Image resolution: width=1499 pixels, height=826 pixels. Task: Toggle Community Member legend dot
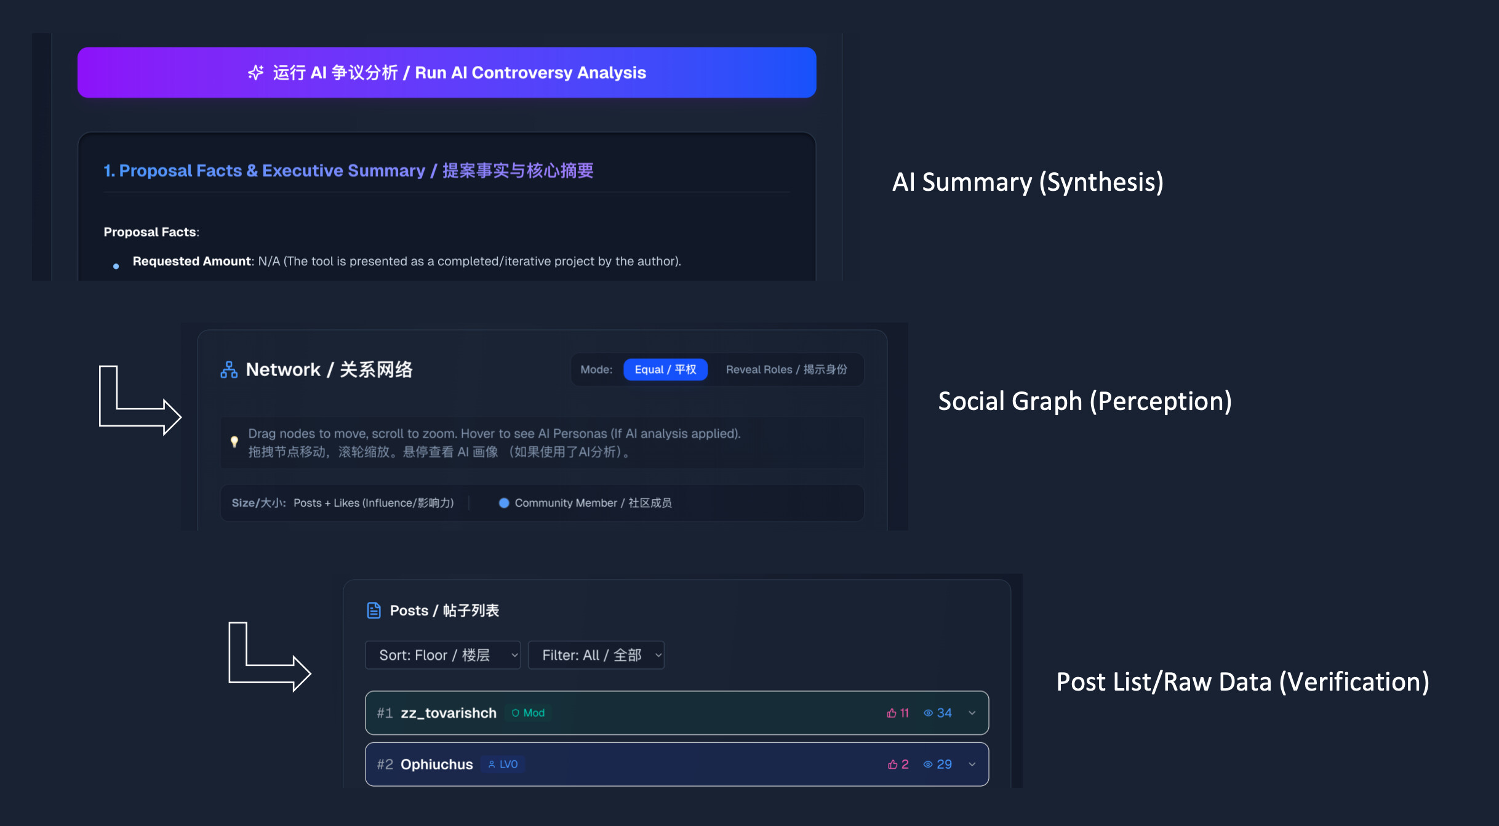pyautogui.click(x=504, y=503)
